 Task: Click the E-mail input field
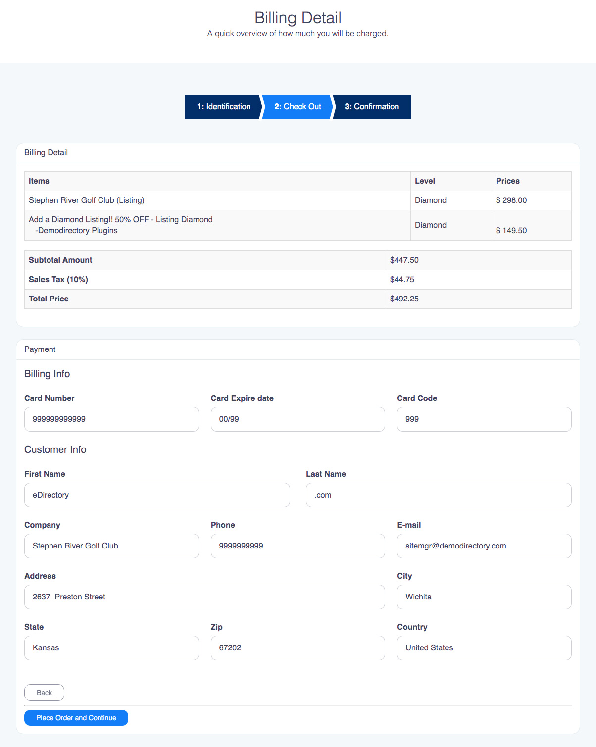(x=484, y=546)
